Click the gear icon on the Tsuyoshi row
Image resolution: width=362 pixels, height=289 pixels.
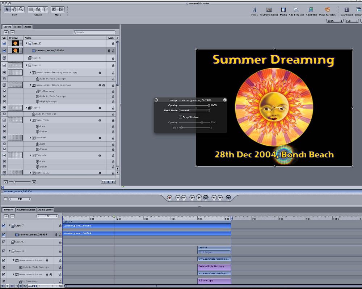100,156
